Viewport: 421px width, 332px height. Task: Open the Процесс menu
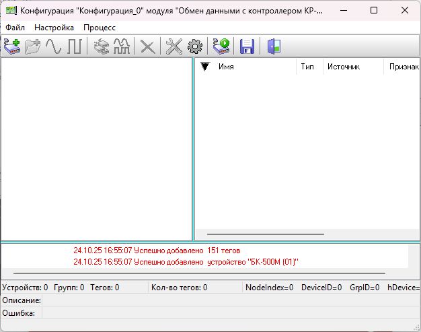[x=100, y=28]
